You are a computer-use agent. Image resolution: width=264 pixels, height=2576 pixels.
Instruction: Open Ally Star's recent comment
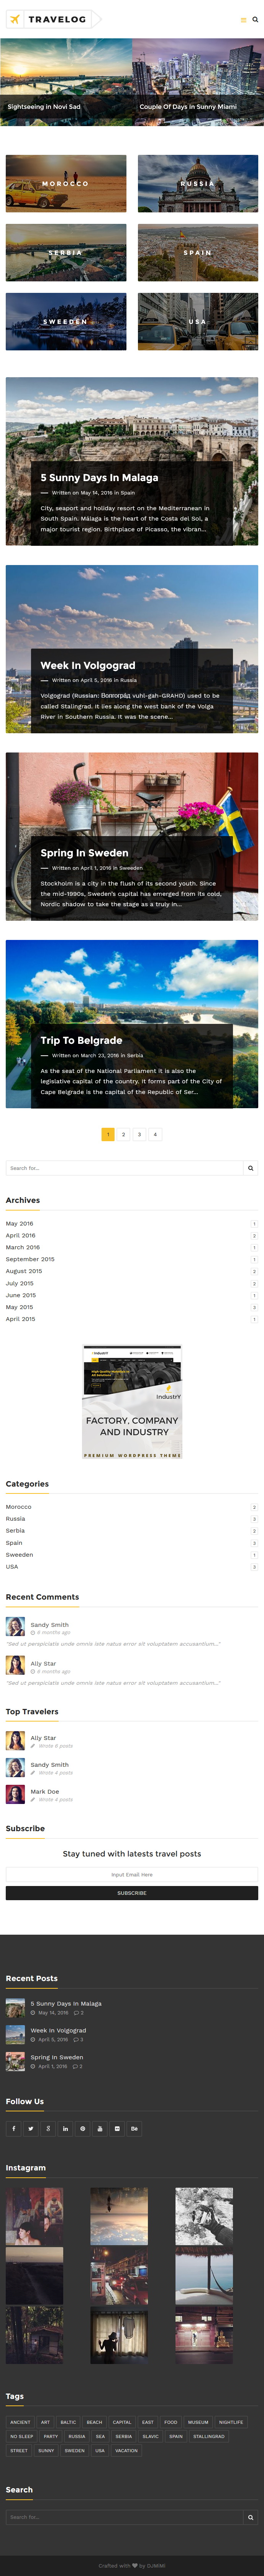43,1664
